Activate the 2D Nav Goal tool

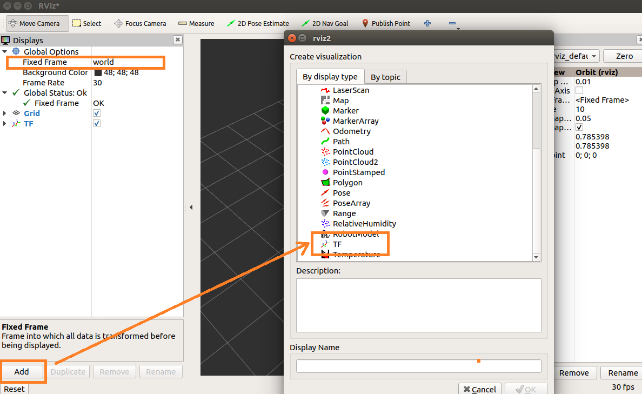pyautogui.click(x=325, y=23)
